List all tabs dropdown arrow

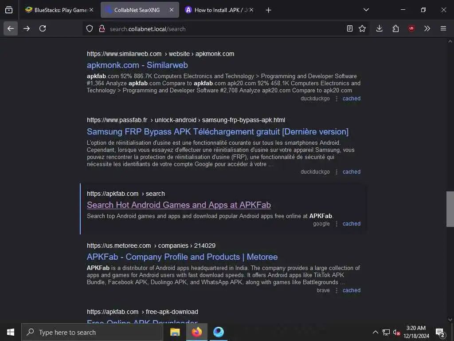(x=366, y=10)
